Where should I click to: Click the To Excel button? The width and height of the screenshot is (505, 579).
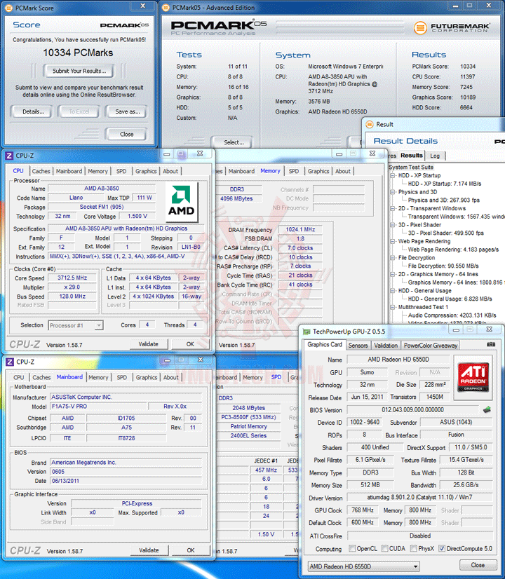click(79, 111)
